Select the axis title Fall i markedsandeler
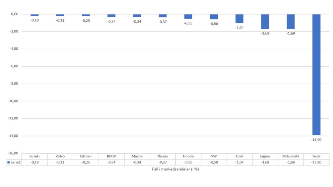The height and width of the screenshot is (187, 333). point(175,169)
